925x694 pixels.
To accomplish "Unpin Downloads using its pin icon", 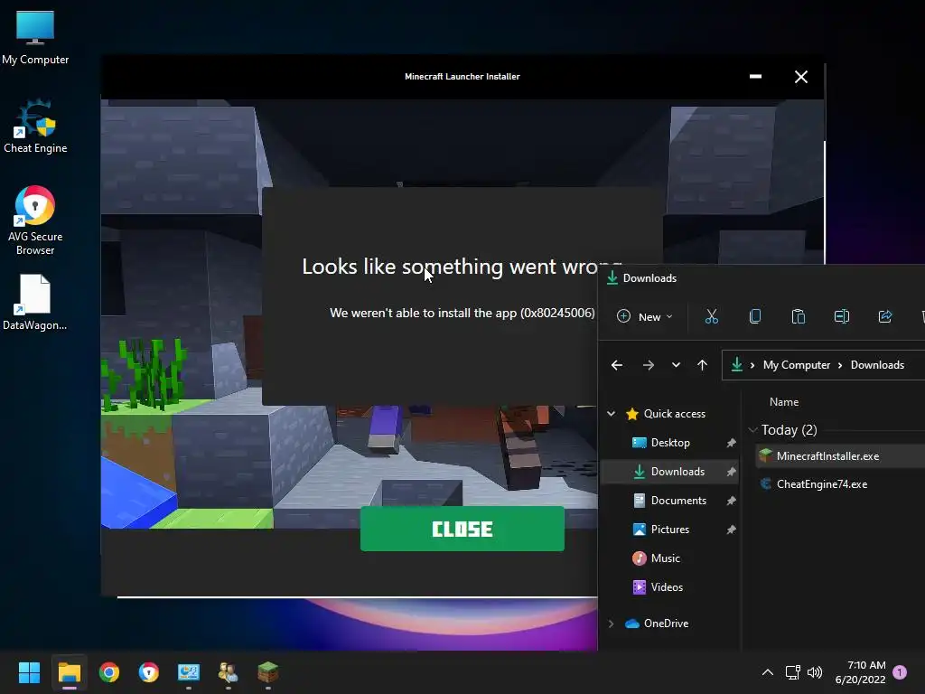I will [731, 472].
